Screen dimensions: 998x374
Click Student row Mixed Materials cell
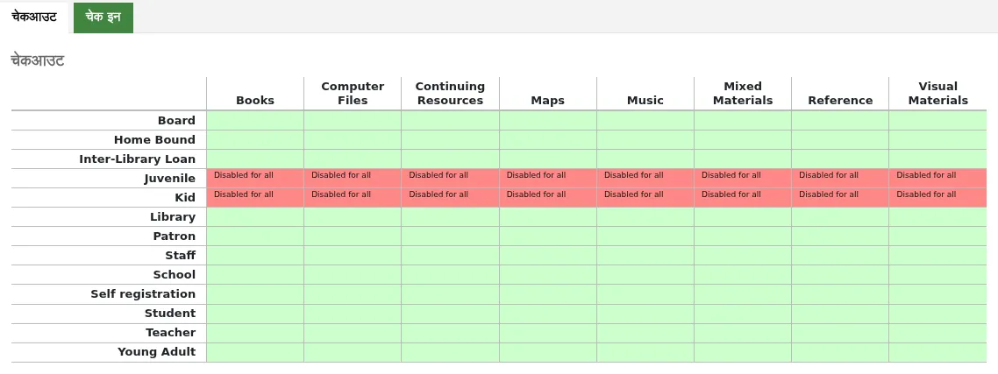743,314
